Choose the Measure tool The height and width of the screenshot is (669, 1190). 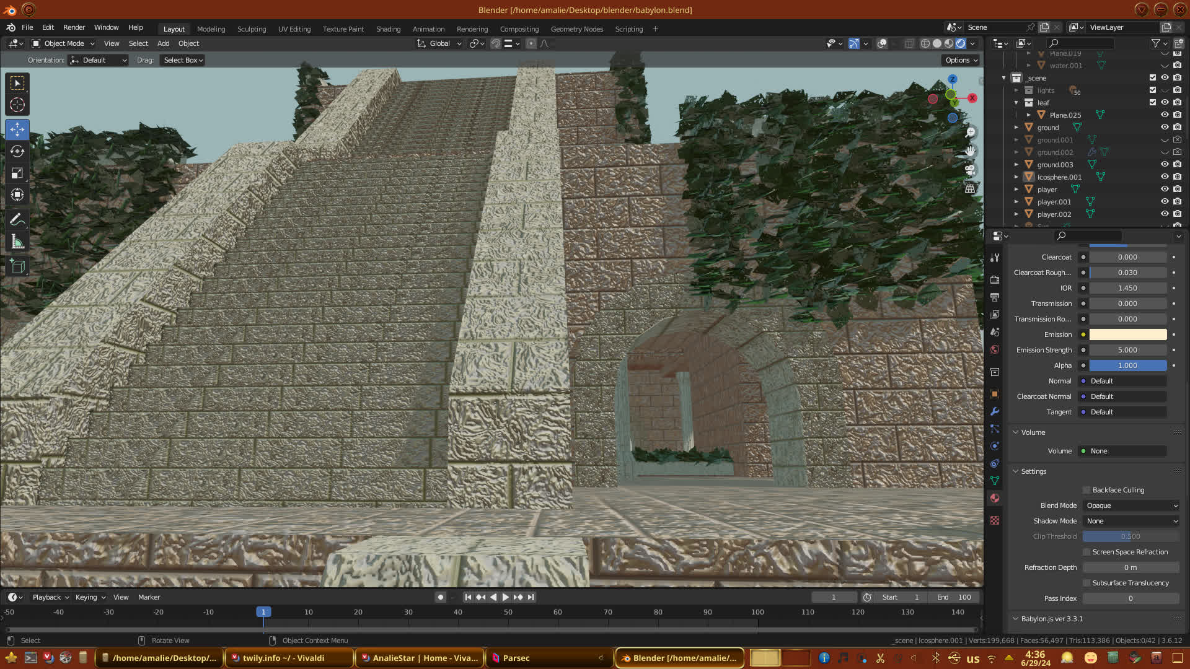tap(17, 242)
